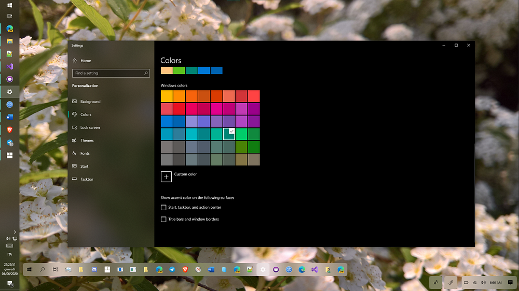Image resolution: width=519 pixels, height=291 pixels.
Task: Click the Settings window vertical scrollbar
Action: point(474,193)
